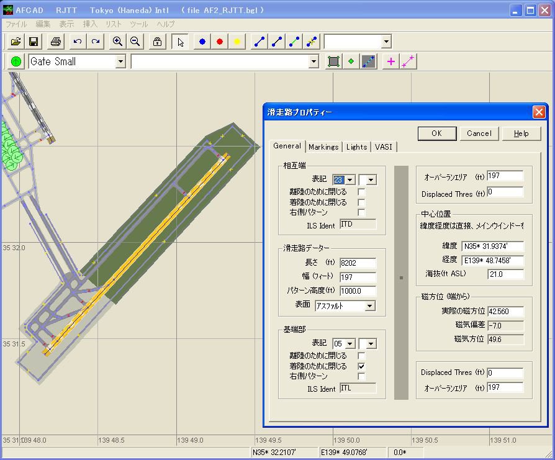Open the runway number 05 dropdown
The image size is (555, 460).
pyautogui.click(x=350, y=343)
